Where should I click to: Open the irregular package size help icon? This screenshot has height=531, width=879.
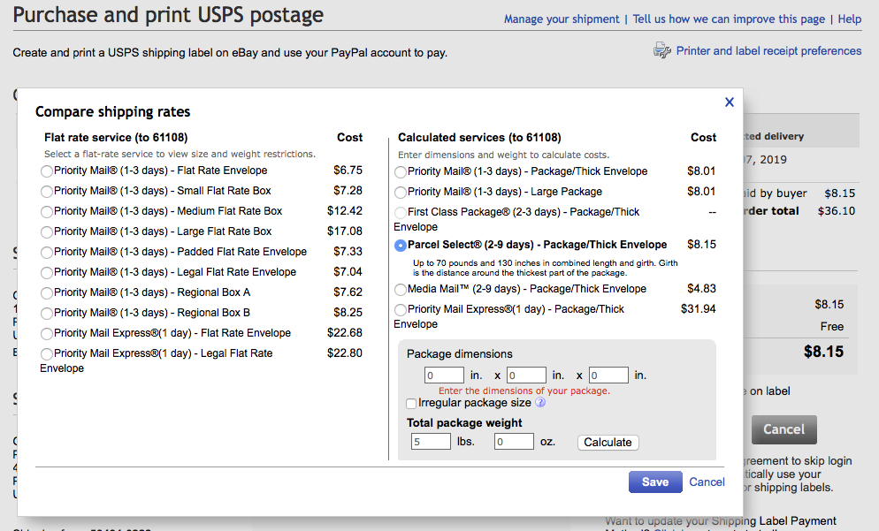(539, 402)
